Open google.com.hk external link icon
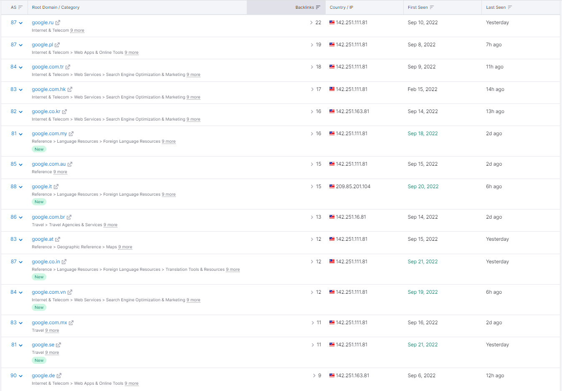The image size is (562, 391). [x=70, y=89]
